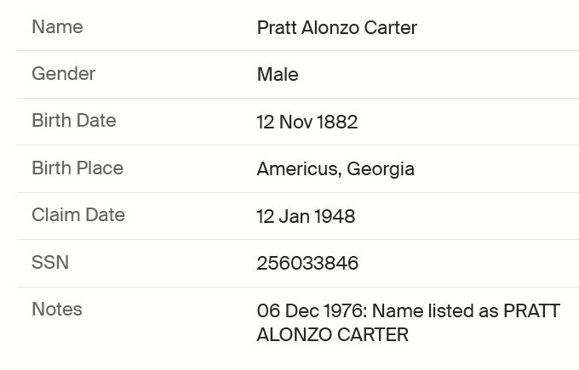The image size is (579, 370).
Task: Click the year 1948 in Claim Date
Action: (x=335, y=216)
